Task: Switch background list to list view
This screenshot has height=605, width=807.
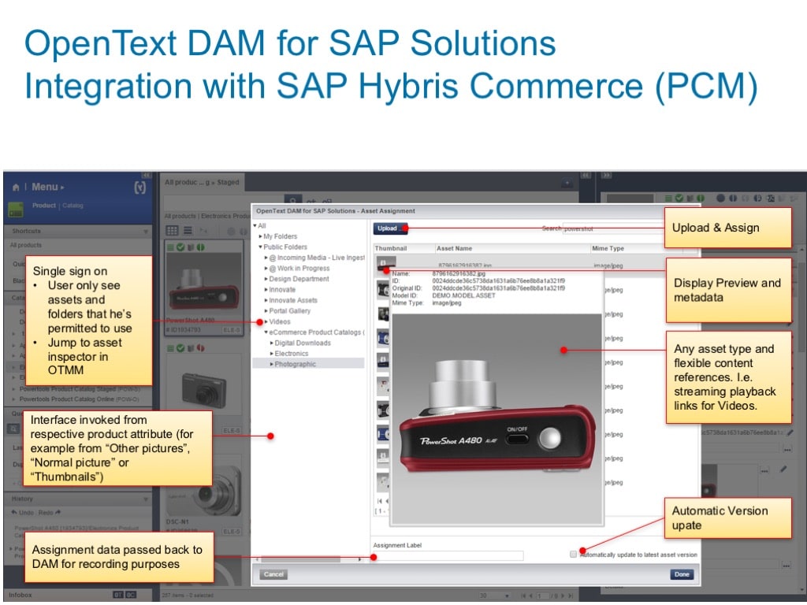Action: tap(188, 231)
